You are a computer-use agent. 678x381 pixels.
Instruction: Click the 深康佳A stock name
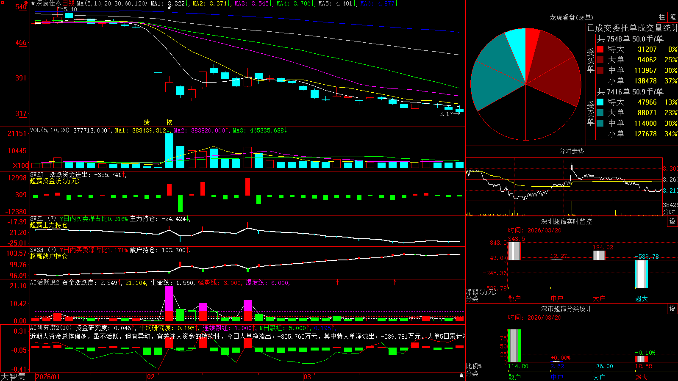click(x=49, y=3)
